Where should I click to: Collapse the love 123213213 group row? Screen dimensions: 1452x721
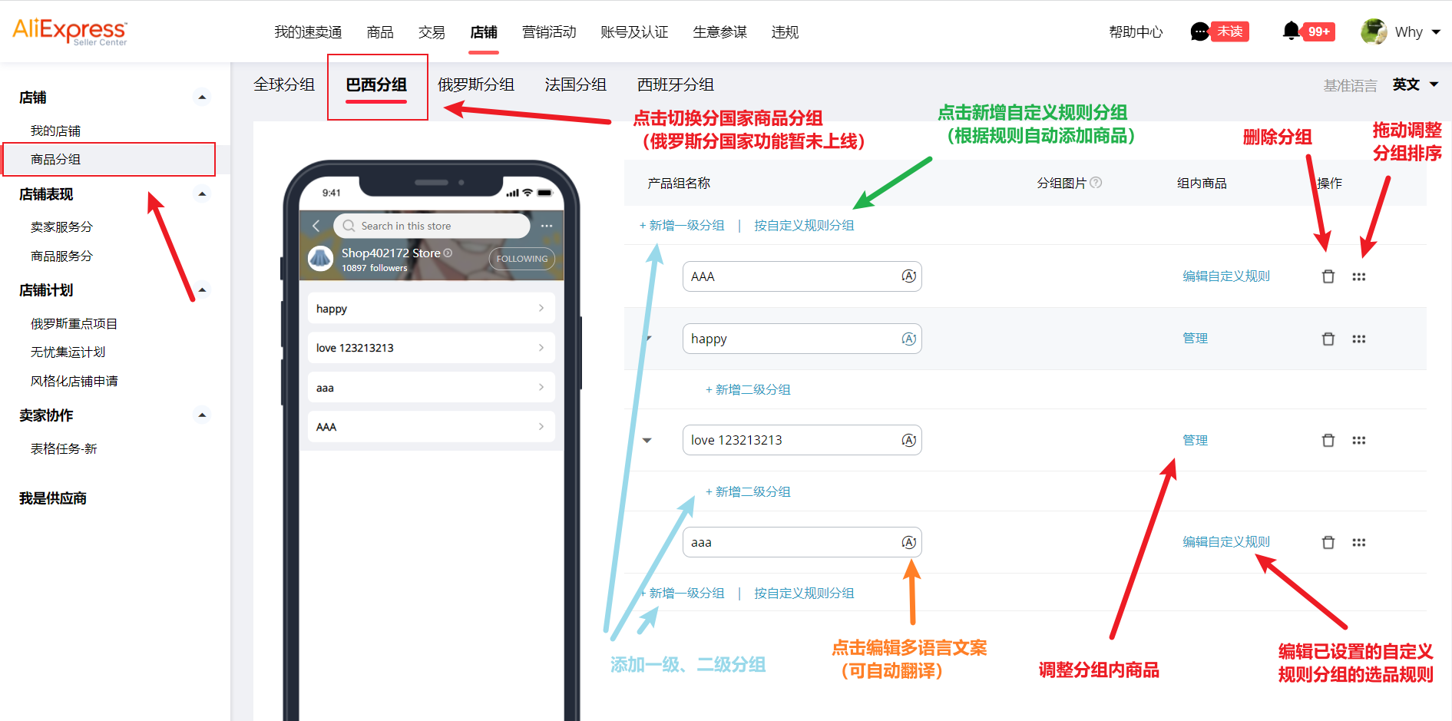(x=647, y=441)
